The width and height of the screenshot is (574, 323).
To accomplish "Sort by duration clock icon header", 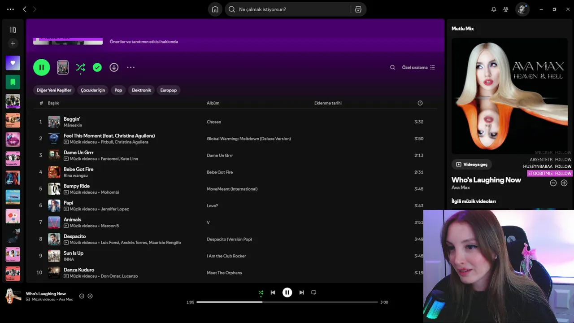I will tap(420, 103).
